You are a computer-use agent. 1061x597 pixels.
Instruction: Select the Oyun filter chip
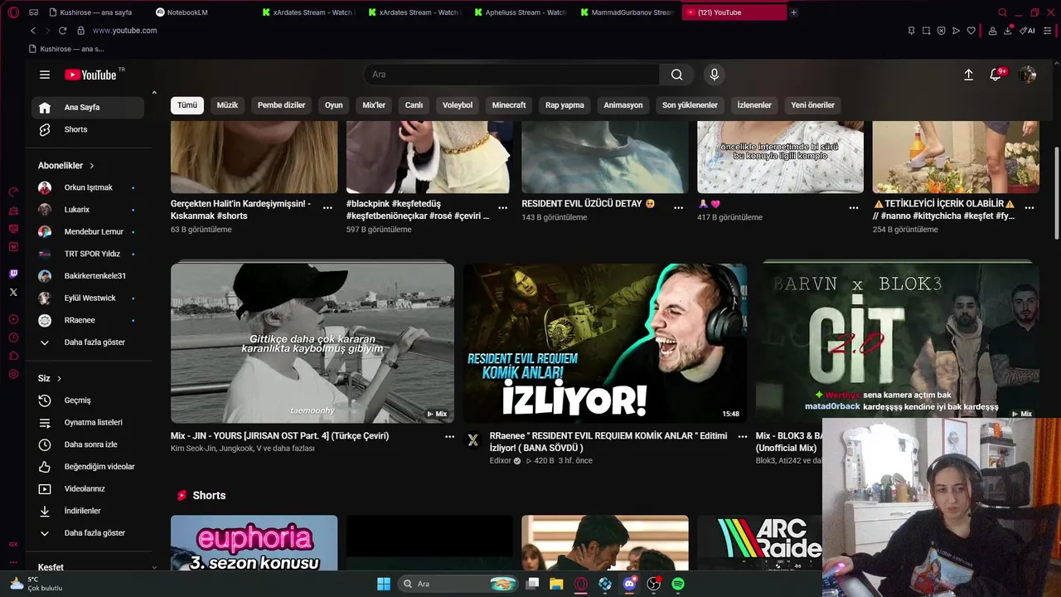pos(334,105)
